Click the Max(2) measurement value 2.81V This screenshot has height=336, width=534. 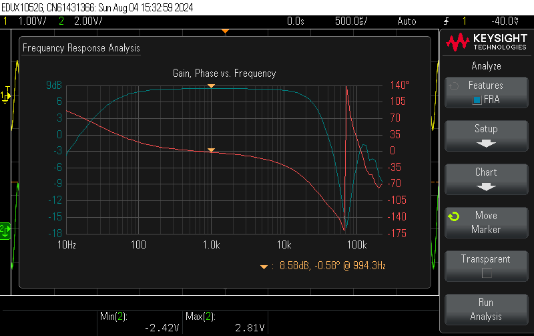[x=250, y=328]
